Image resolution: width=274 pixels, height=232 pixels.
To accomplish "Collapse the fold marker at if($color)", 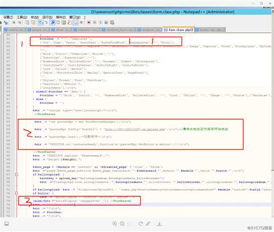I will point(17,193).
